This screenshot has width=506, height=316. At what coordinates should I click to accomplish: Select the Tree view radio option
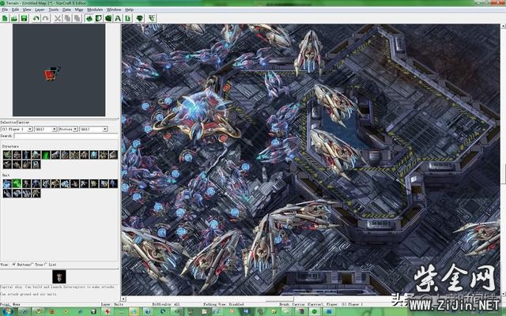tap(34, 265)
